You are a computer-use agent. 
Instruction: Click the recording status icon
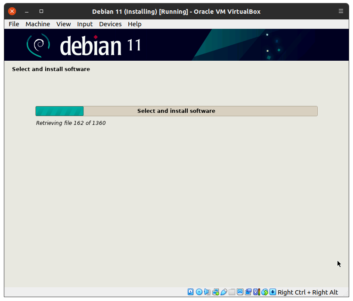248,292
